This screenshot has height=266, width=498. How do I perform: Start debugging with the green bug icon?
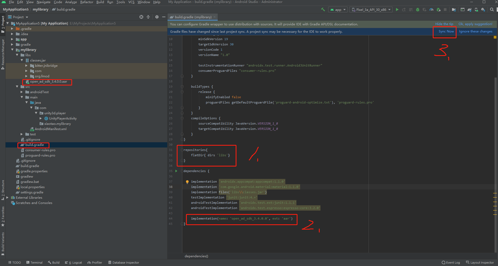pyautogui.click(x=418, y=9)
